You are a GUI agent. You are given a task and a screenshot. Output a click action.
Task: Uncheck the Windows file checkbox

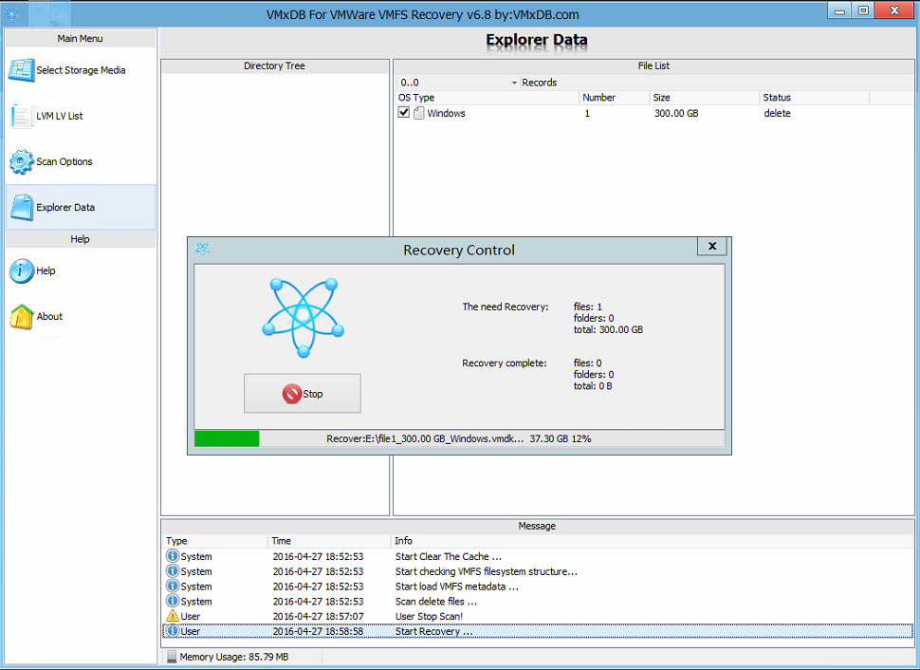[x=404, y=113]
